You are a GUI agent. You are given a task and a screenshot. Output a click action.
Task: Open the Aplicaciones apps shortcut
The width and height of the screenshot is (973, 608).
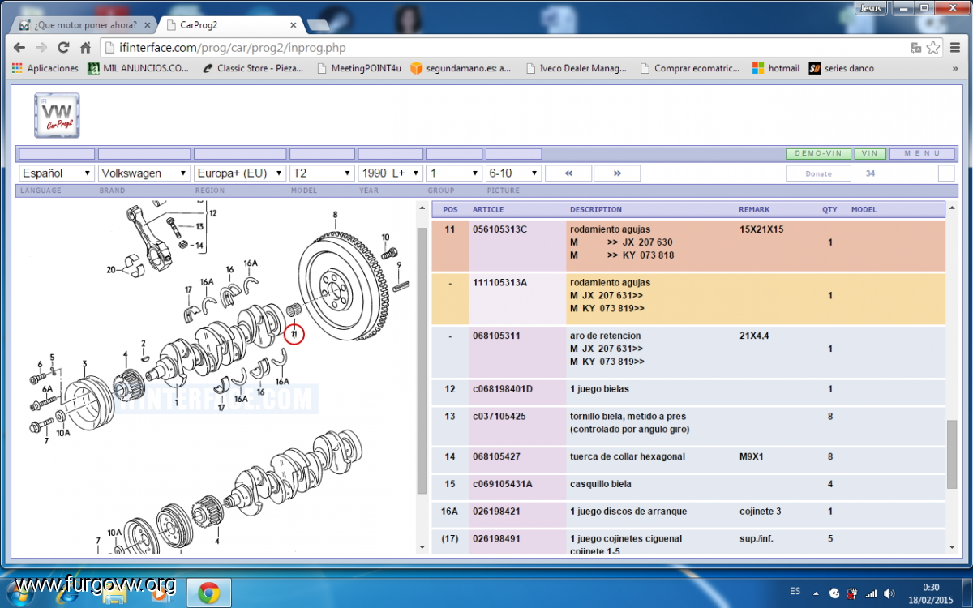45,68
